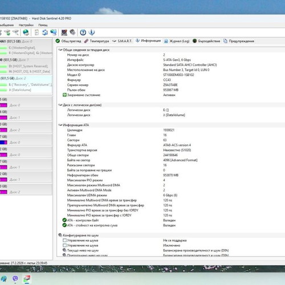Collapse Диск с логически дял(ове) section

60,105
